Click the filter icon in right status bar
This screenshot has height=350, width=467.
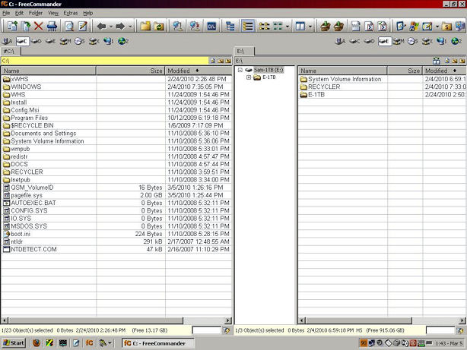pos(460,330)
